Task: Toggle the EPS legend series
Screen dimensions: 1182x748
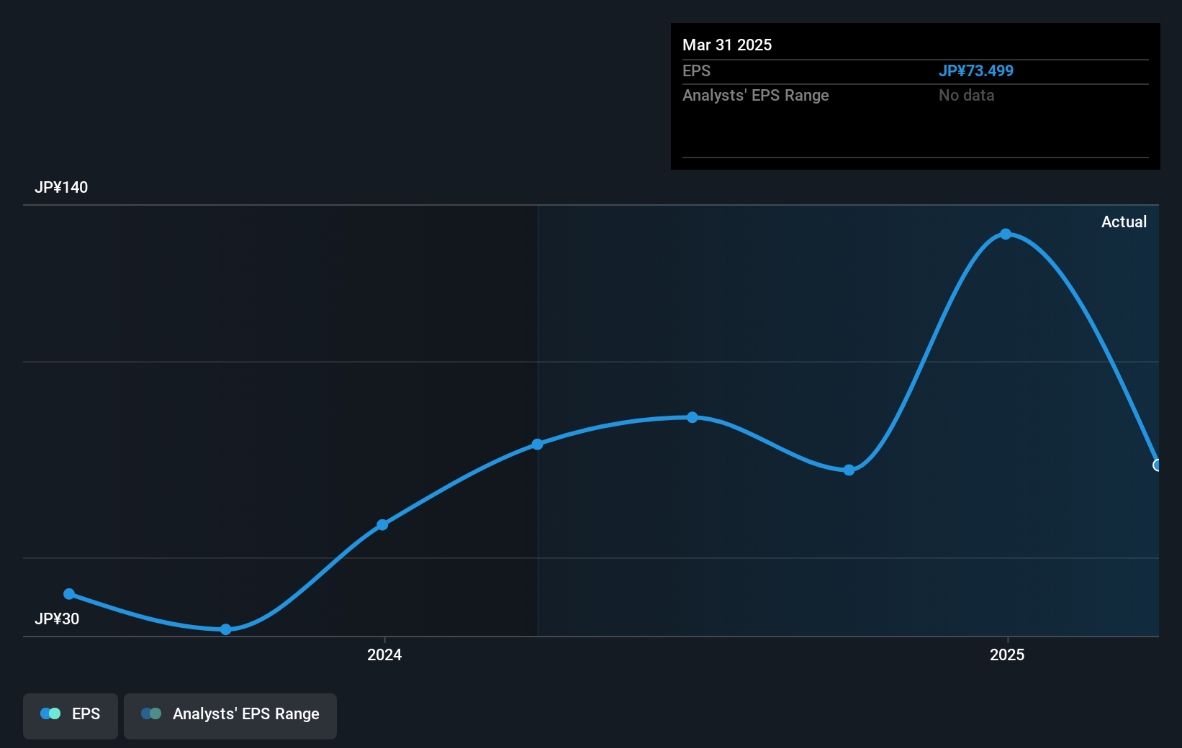Action: coord(71,716)
